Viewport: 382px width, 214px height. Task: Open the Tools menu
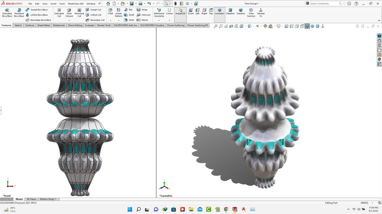click(x=62, y=4)
